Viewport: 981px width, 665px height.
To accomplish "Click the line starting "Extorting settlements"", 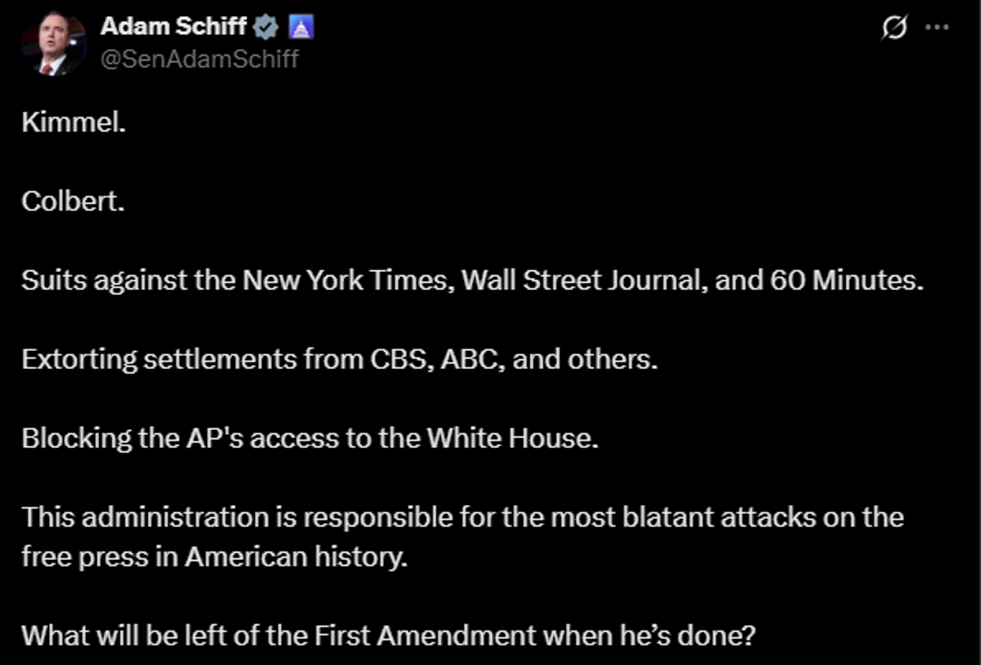I will 340,359.
